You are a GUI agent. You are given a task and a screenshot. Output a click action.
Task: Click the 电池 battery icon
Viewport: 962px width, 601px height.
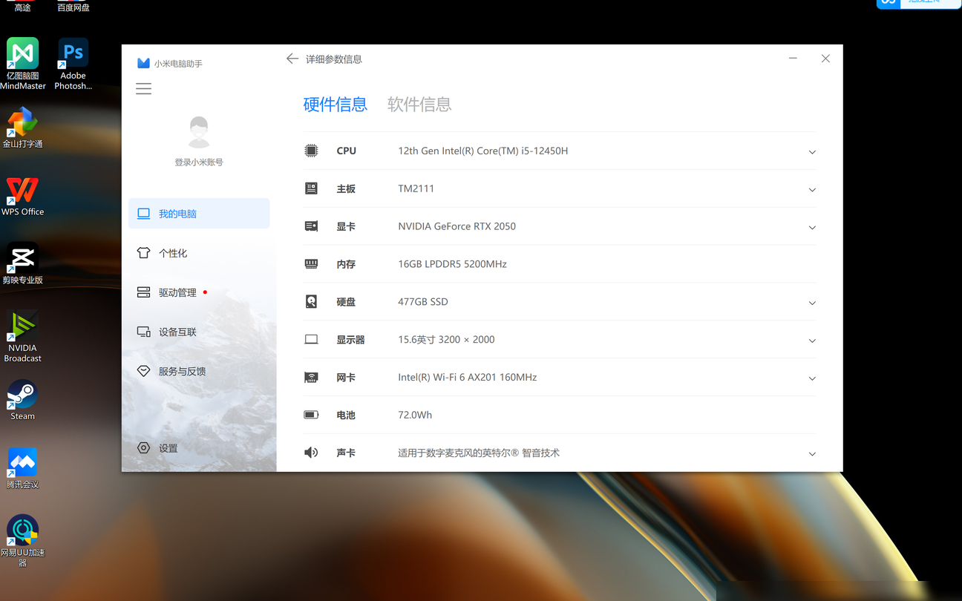click(311, 415)
